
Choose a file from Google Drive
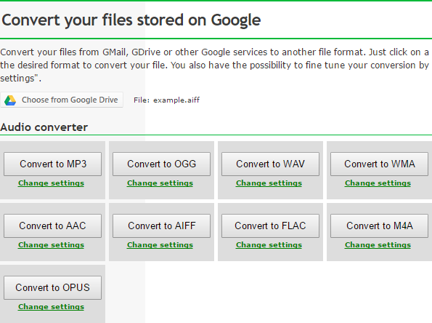62,100
